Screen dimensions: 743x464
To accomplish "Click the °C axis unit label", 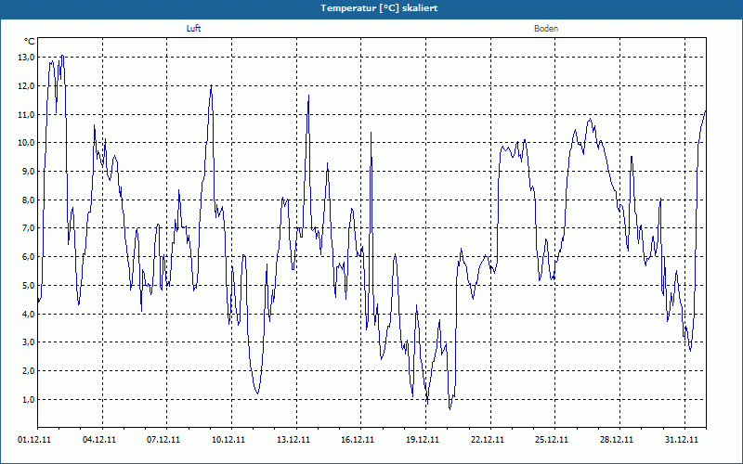I will (30, 42).
